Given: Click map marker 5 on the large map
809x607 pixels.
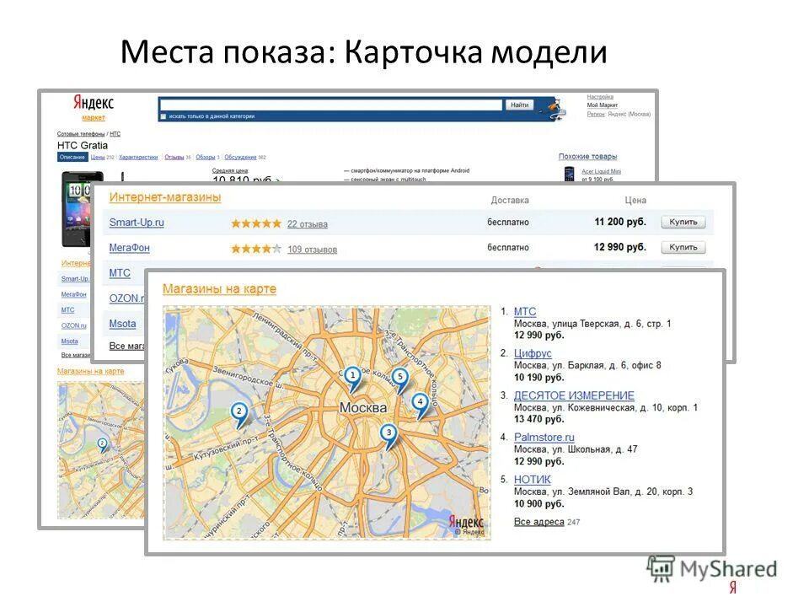Looking at the screenshot, I should coord(400,376).
